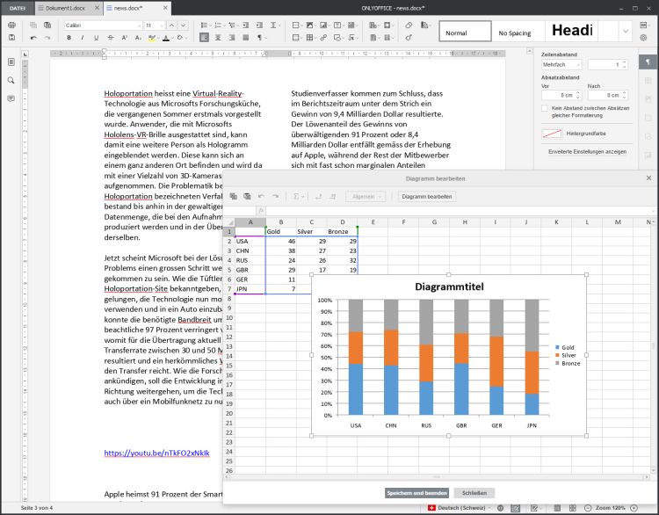Click the Schließen button in chart dialog
Image resolution: width=659 pixels, height=515 pixels.
click(x=474, y=493)
